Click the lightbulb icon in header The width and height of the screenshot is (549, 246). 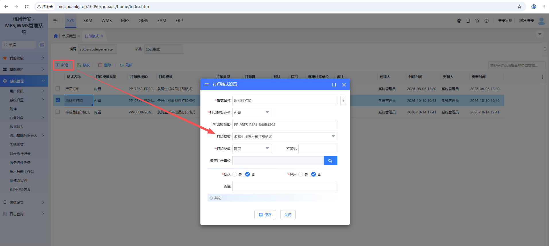point(459,21)
